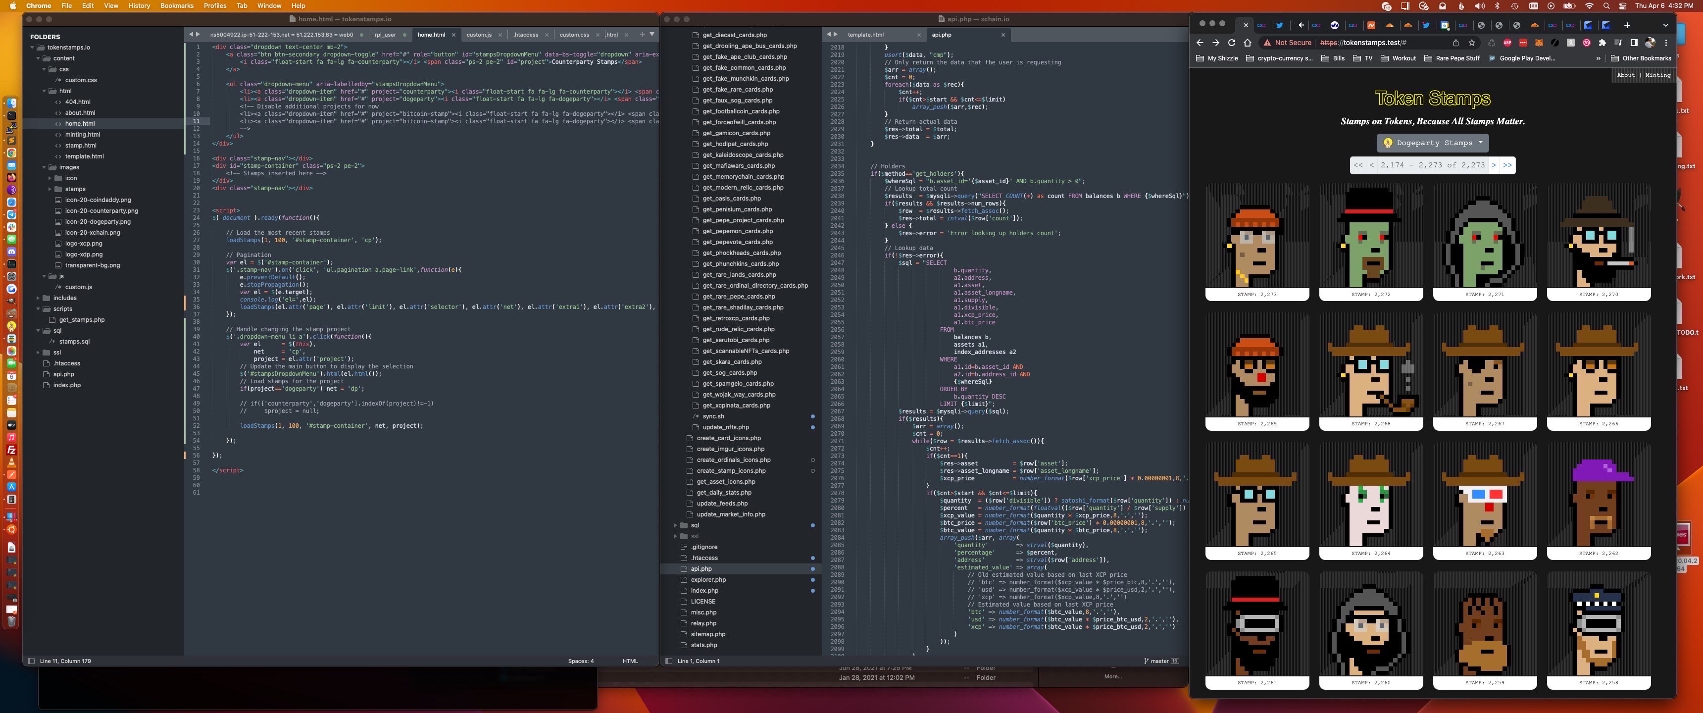Bookmark the page with the star icon
The height and width of the screenshot is (713, 1703).
[x=1472, y=42]
